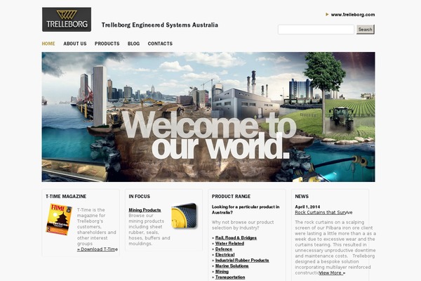421x281 pixels.
Task: Click the View More news link
Action: click(x=332, y=273)
